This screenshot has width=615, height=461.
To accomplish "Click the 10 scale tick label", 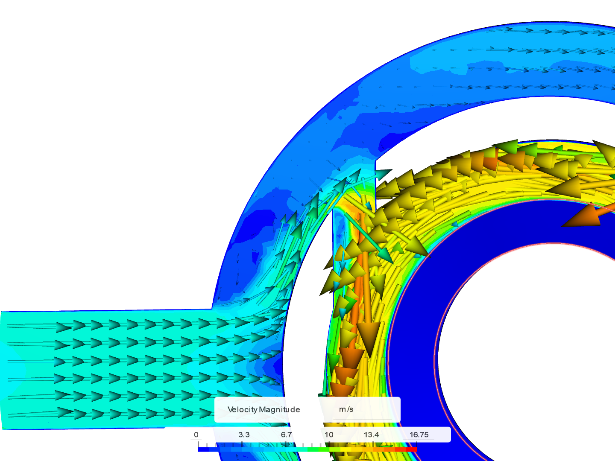I will (329, 435).
